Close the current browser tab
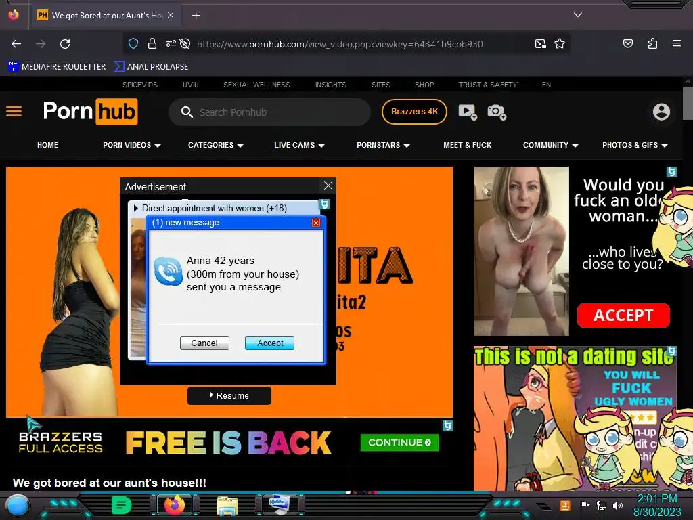 click(171, 15)
